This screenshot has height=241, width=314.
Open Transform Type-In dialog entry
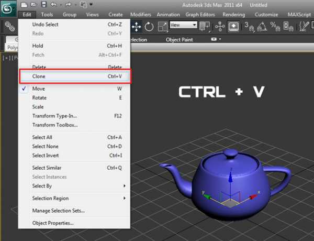[x=74, y=116]
